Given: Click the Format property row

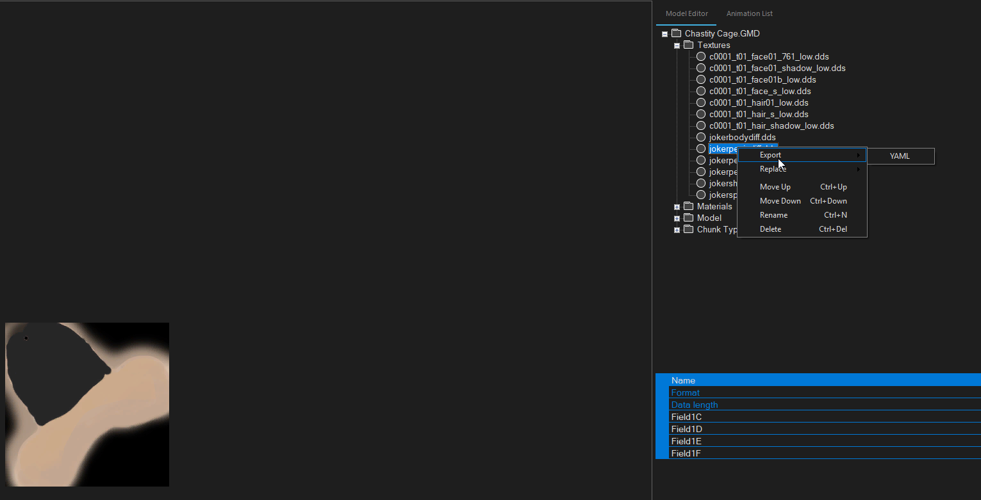Looking at the screenshot, I should click(825, 392).
